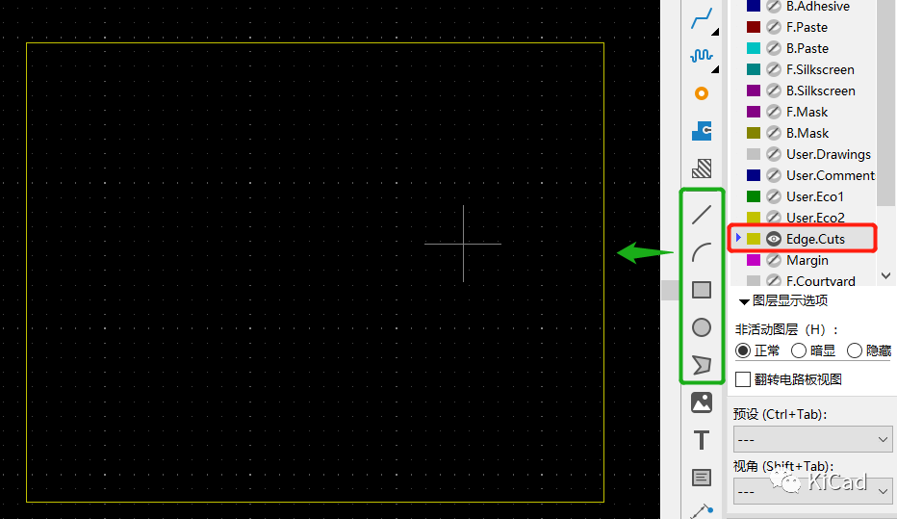Select the Add Text Box tool

[x=702, y=478]
